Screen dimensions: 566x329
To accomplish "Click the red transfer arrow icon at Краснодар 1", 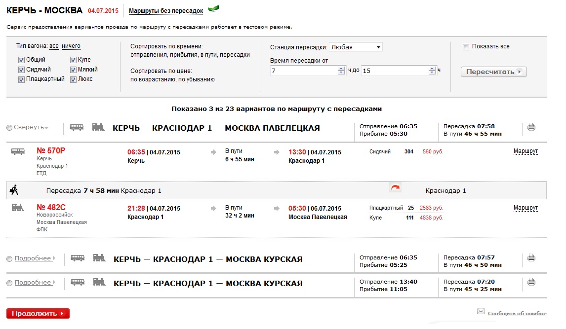I will 395,187.
